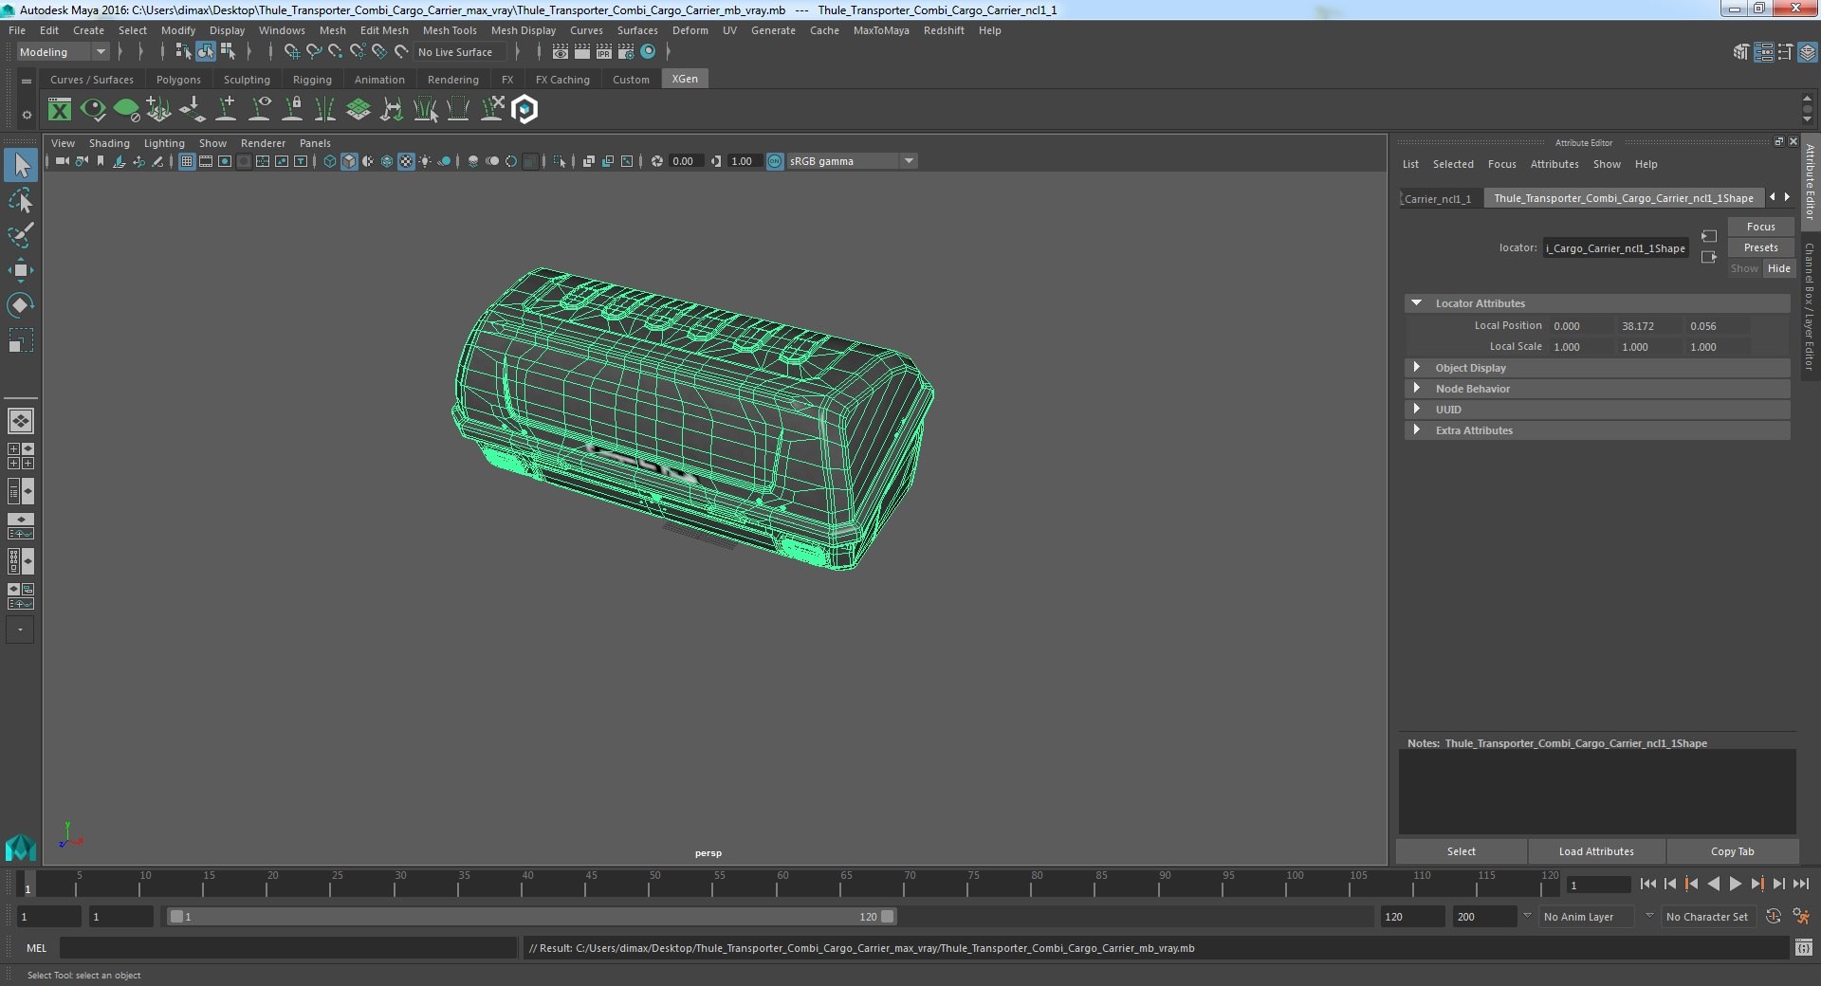Image resolution: width=1821 pixels, height=986 pixels.
Task: Open the No Anim Layer dropdown
Action: click(x=1587, y=917)
